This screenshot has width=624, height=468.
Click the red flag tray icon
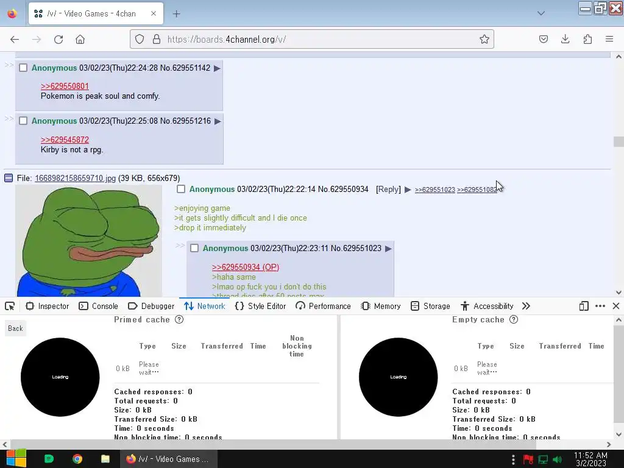[x=528, y=459]
